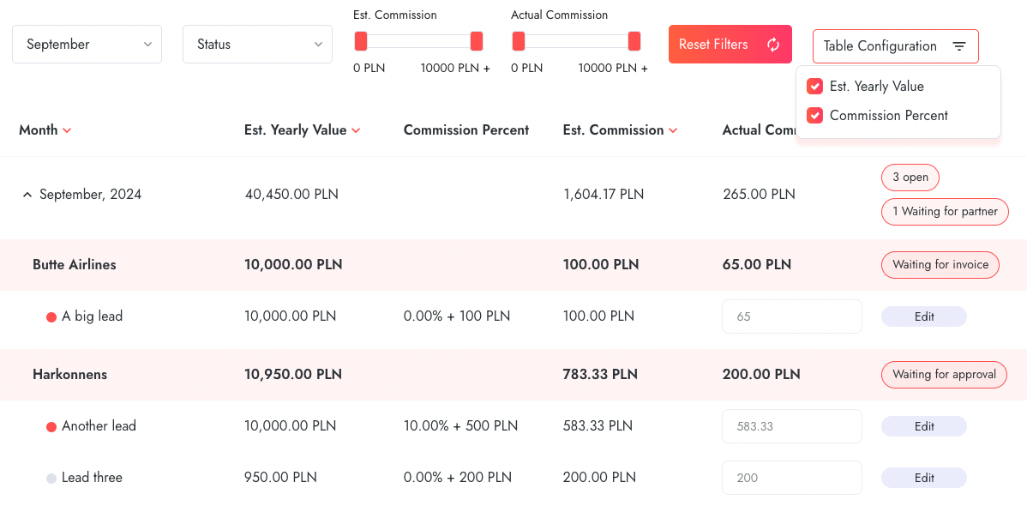The image size is (1027, 506).
Task: Click the Harkonnens group row name
Action: (x=69, y=375)
